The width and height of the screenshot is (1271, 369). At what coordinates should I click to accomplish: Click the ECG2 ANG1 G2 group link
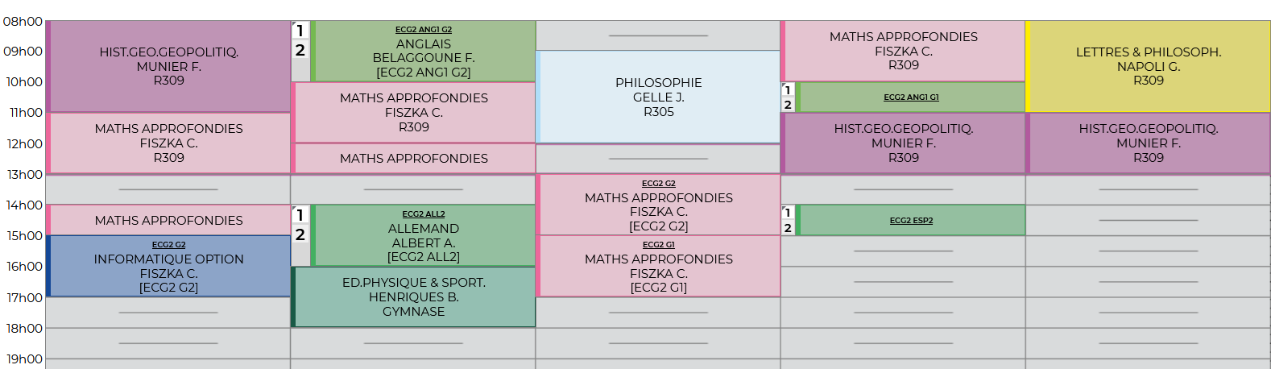(424, 30)
